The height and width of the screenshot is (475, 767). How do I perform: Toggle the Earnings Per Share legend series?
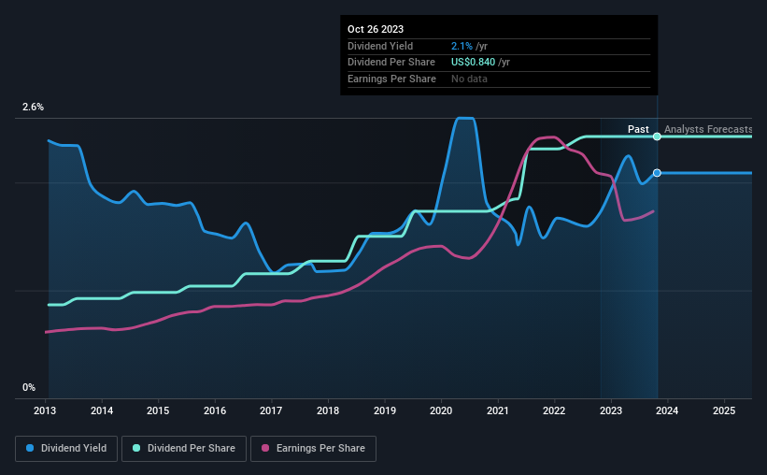[x=313, y=449]
